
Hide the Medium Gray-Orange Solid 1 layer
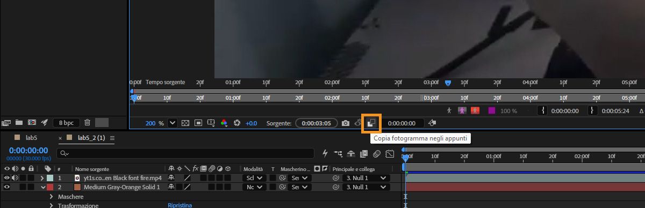pos(7,187)
